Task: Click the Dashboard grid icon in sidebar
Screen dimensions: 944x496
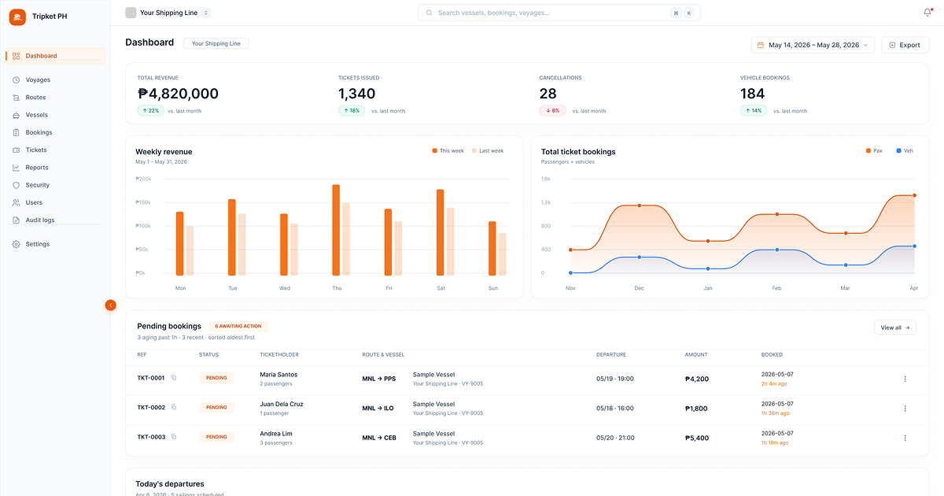Action: point(17,56)
